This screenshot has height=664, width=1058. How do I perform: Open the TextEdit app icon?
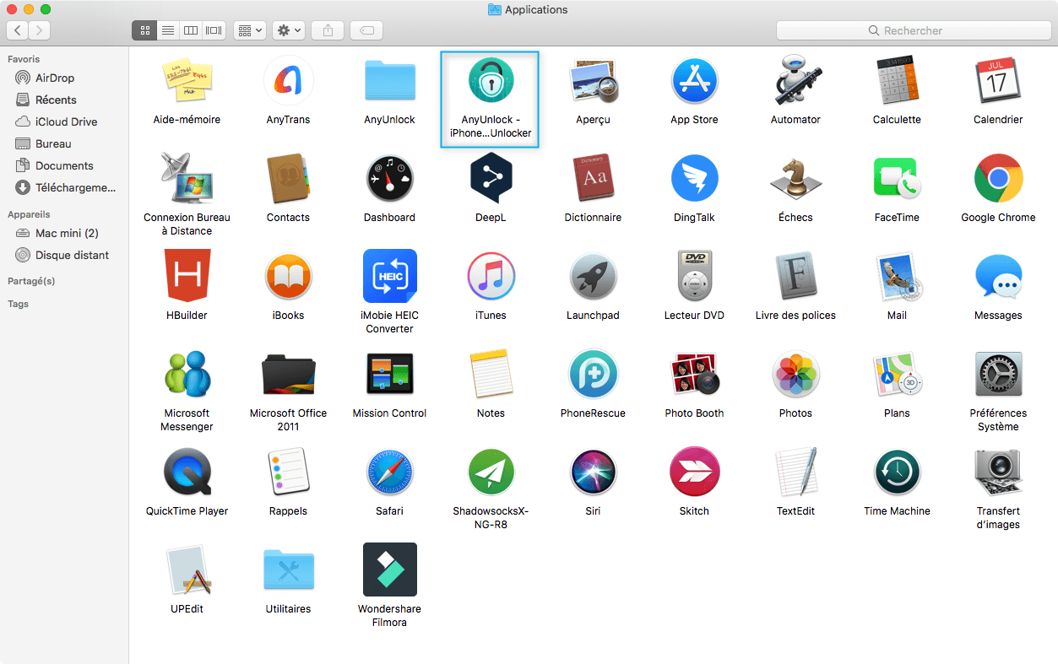tap(795, 472)
